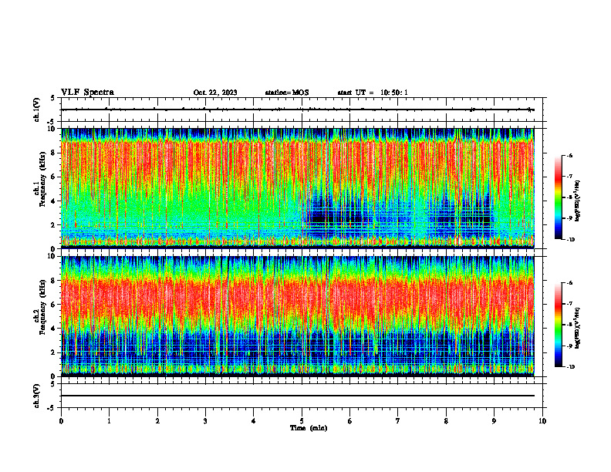Click the "-10" tick on ch.1 color bar
The image size is (611, 472).
(571, 240)
